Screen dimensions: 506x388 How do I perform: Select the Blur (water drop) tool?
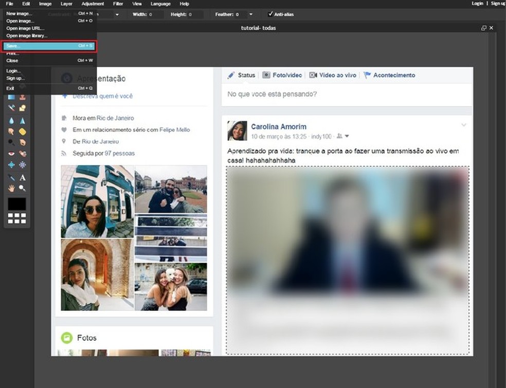click(11, 120)
